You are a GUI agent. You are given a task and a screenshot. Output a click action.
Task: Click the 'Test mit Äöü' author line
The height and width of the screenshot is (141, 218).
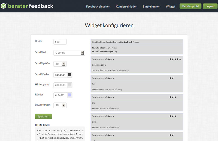(x=110, y=70)
